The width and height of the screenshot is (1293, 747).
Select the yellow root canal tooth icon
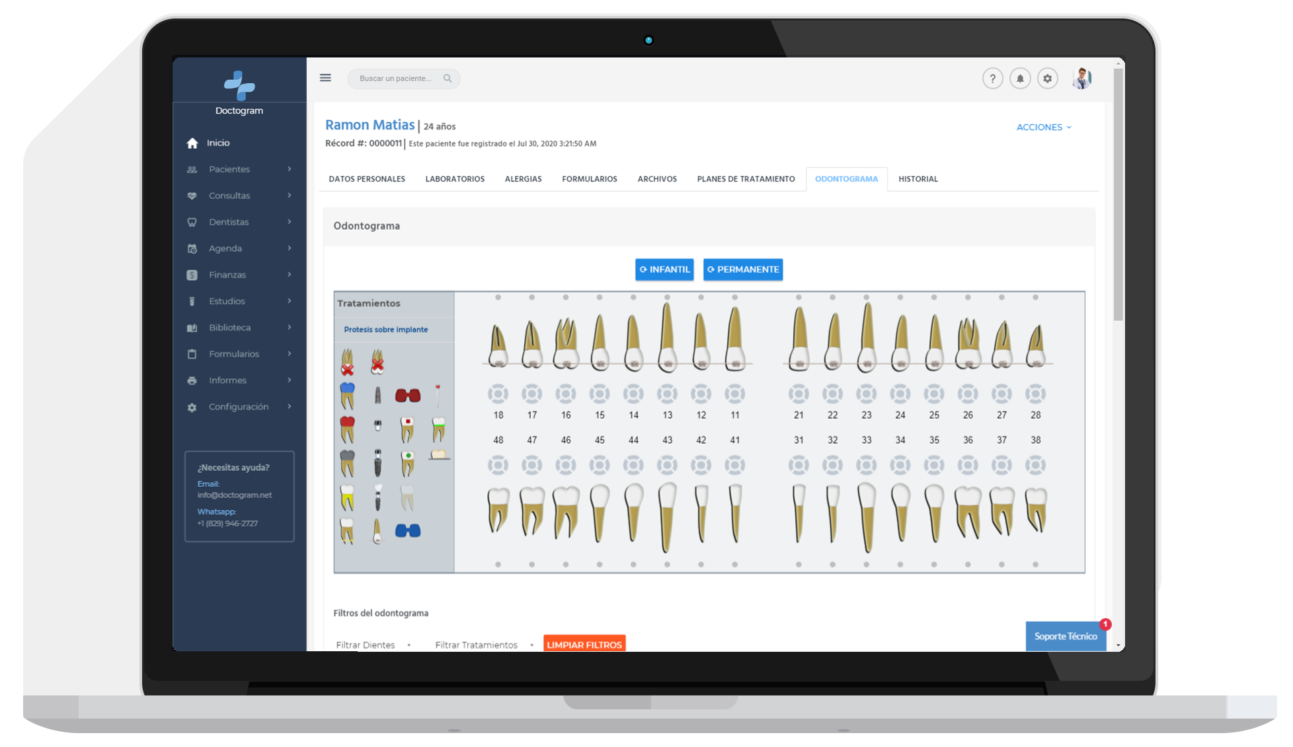tap(347, 497)
